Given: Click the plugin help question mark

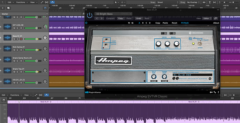Looking at the screenshot, I should tap(218, 92).
